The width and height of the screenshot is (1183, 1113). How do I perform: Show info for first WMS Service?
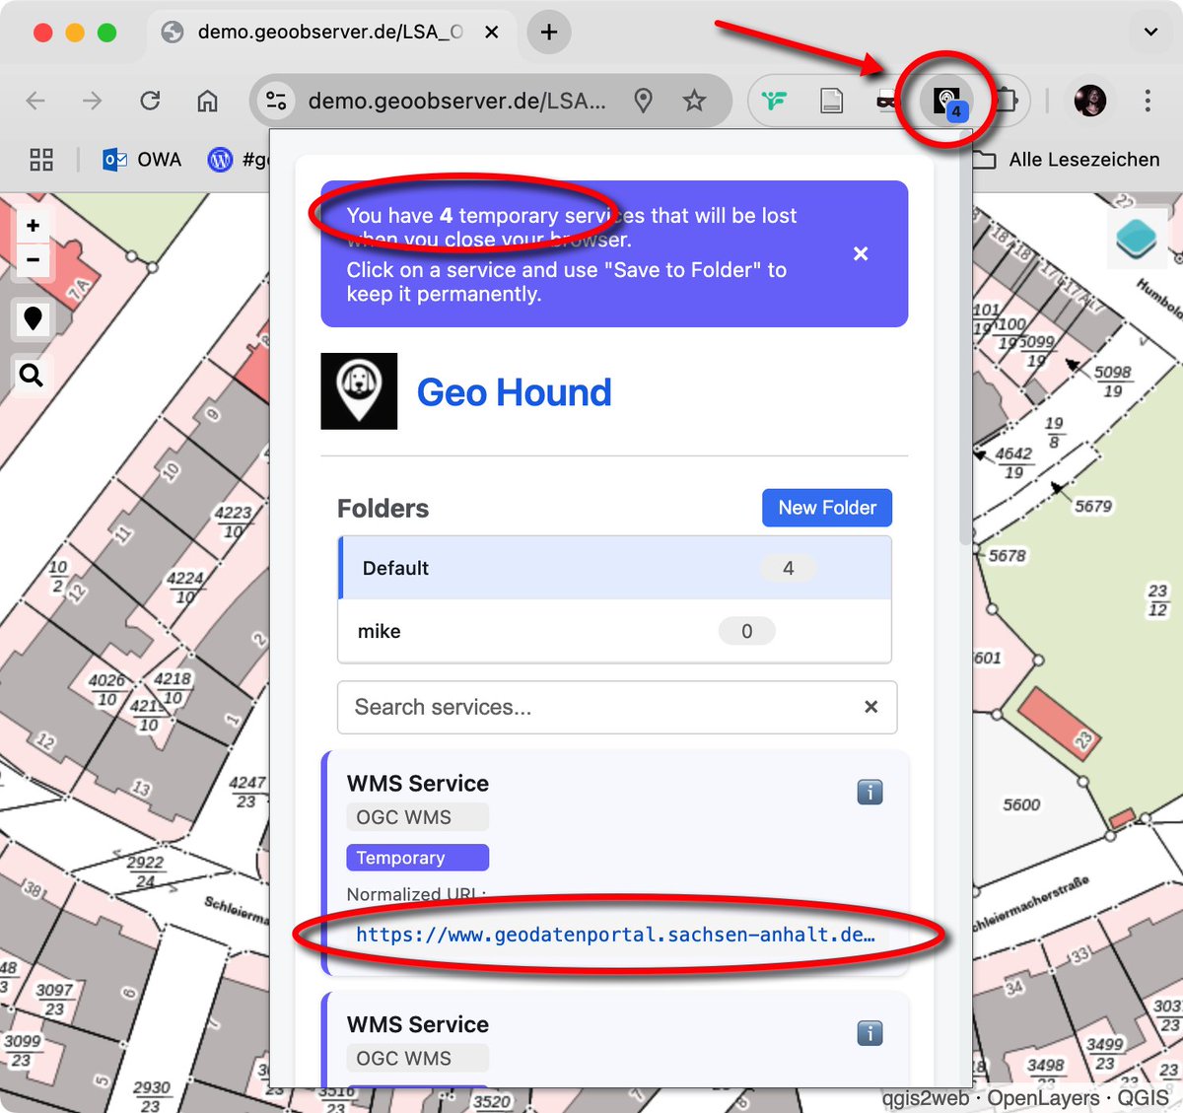click(870, 792)
